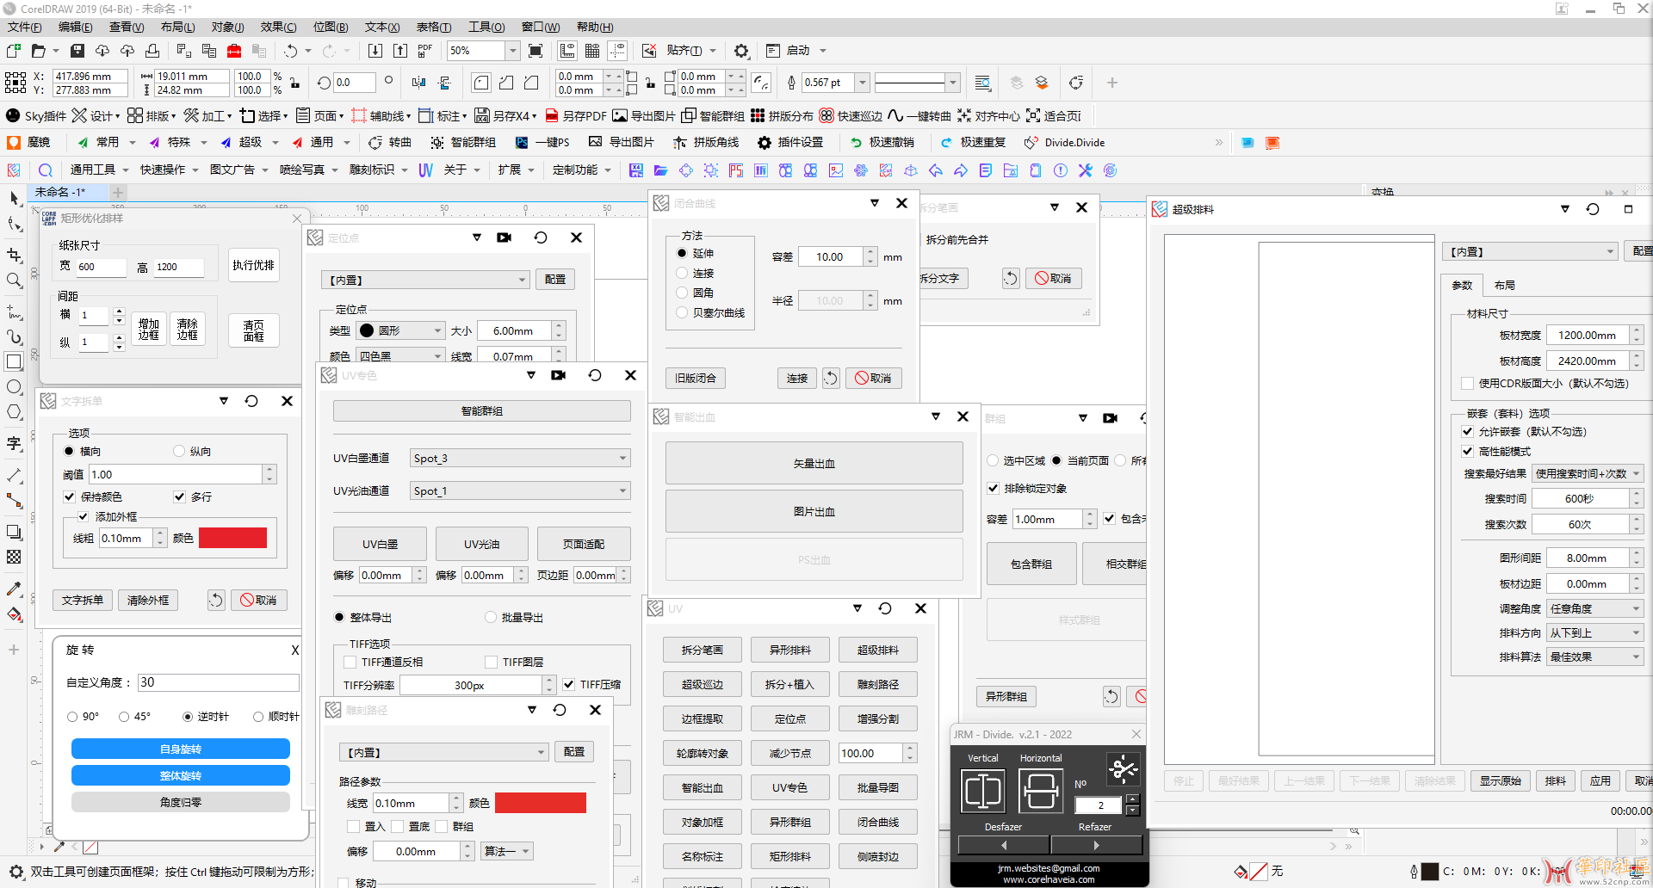The image size is (1653, 888).
Task: Click the Vertical divide icon in JRM Divide
Action: click(x=982, y=790)
